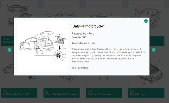Click the 'Batpod motorcycle' popup title
This screenshot has width=169, height=103.
tap(88, 26)
